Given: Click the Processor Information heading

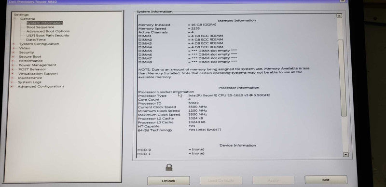Looking at the screenshot, I should [x=239, y=88].
